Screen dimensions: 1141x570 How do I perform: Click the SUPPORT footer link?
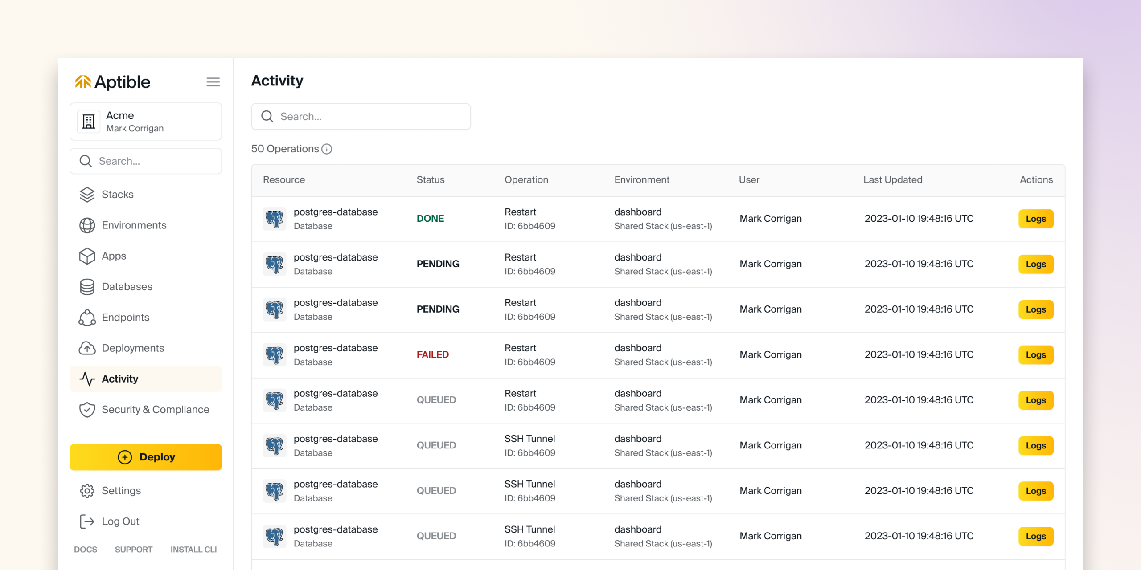click(134, 550)
